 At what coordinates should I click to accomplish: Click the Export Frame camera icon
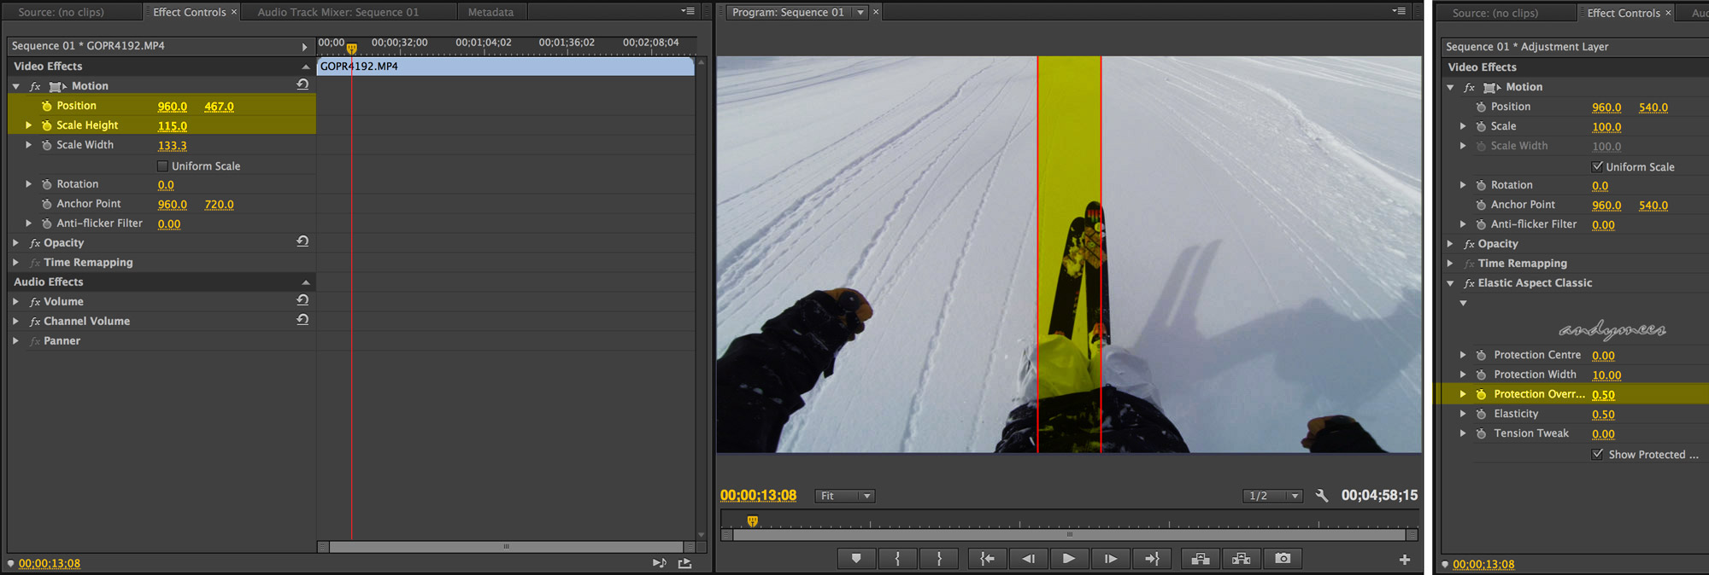[x=1283, y=559]
